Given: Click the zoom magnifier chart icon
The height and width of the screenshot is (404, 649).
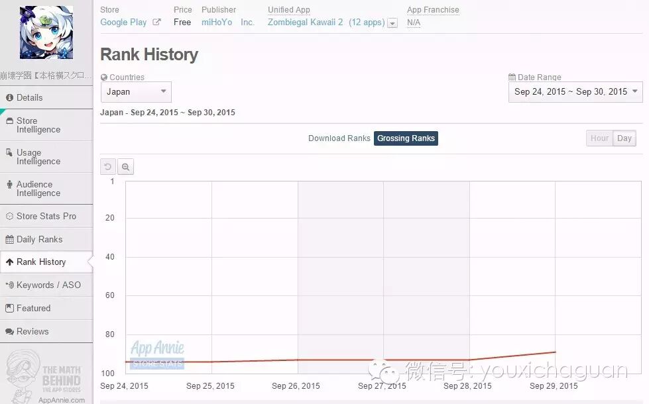Looking at the screenshot, I should point(125,167).
